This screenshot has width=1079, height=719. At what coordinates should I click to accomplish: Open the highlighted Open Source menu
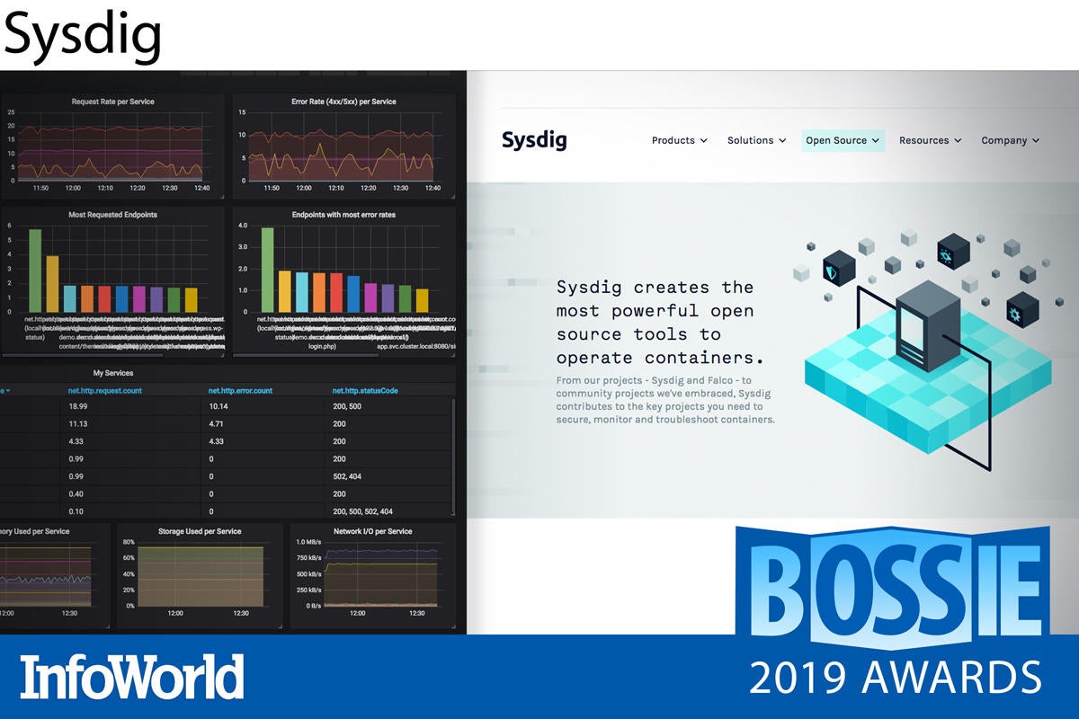click(843, 140)
